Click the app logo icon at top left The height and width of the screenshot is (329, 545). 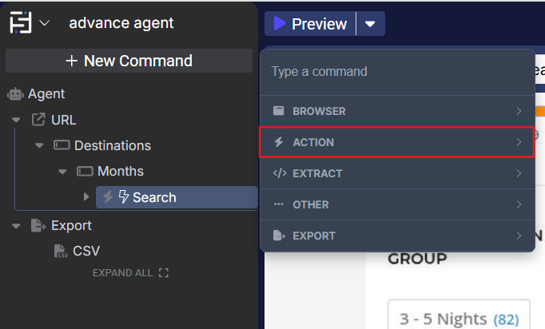[x=21, y=23]
